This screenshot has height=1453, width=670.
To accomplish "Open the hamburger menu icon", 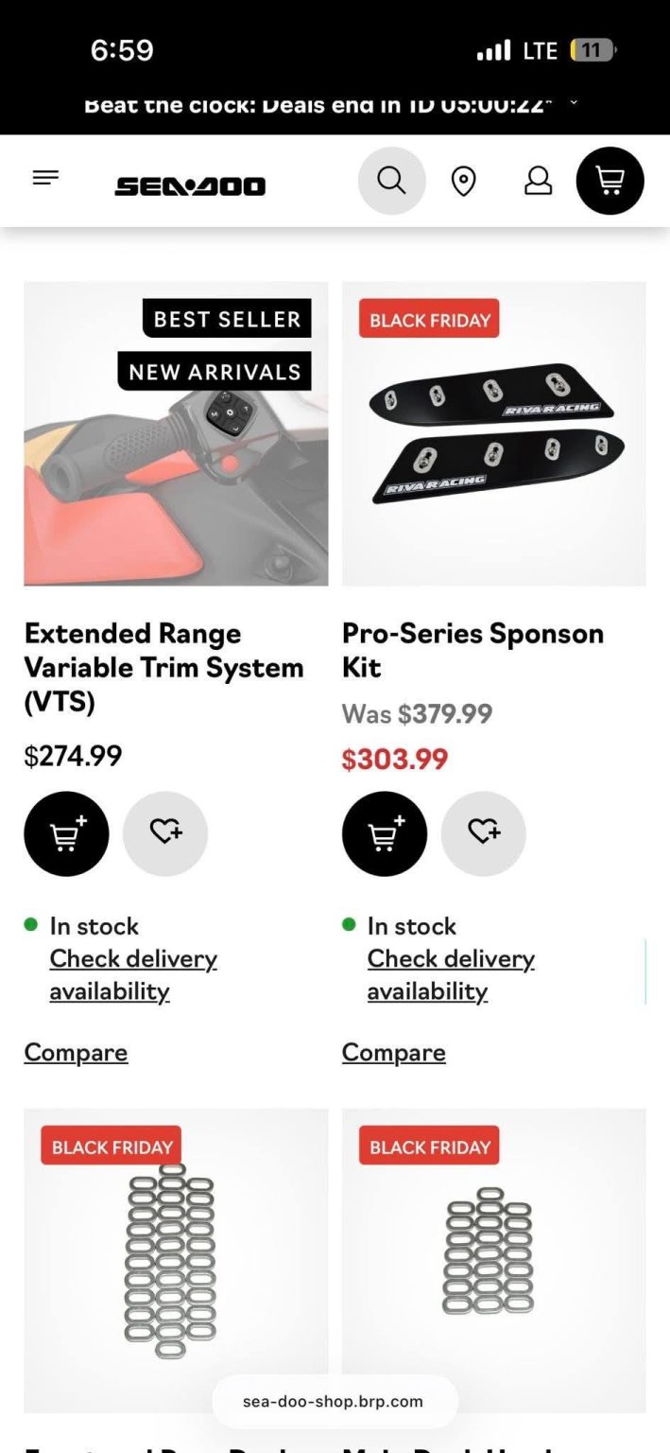I will [45, 178].
